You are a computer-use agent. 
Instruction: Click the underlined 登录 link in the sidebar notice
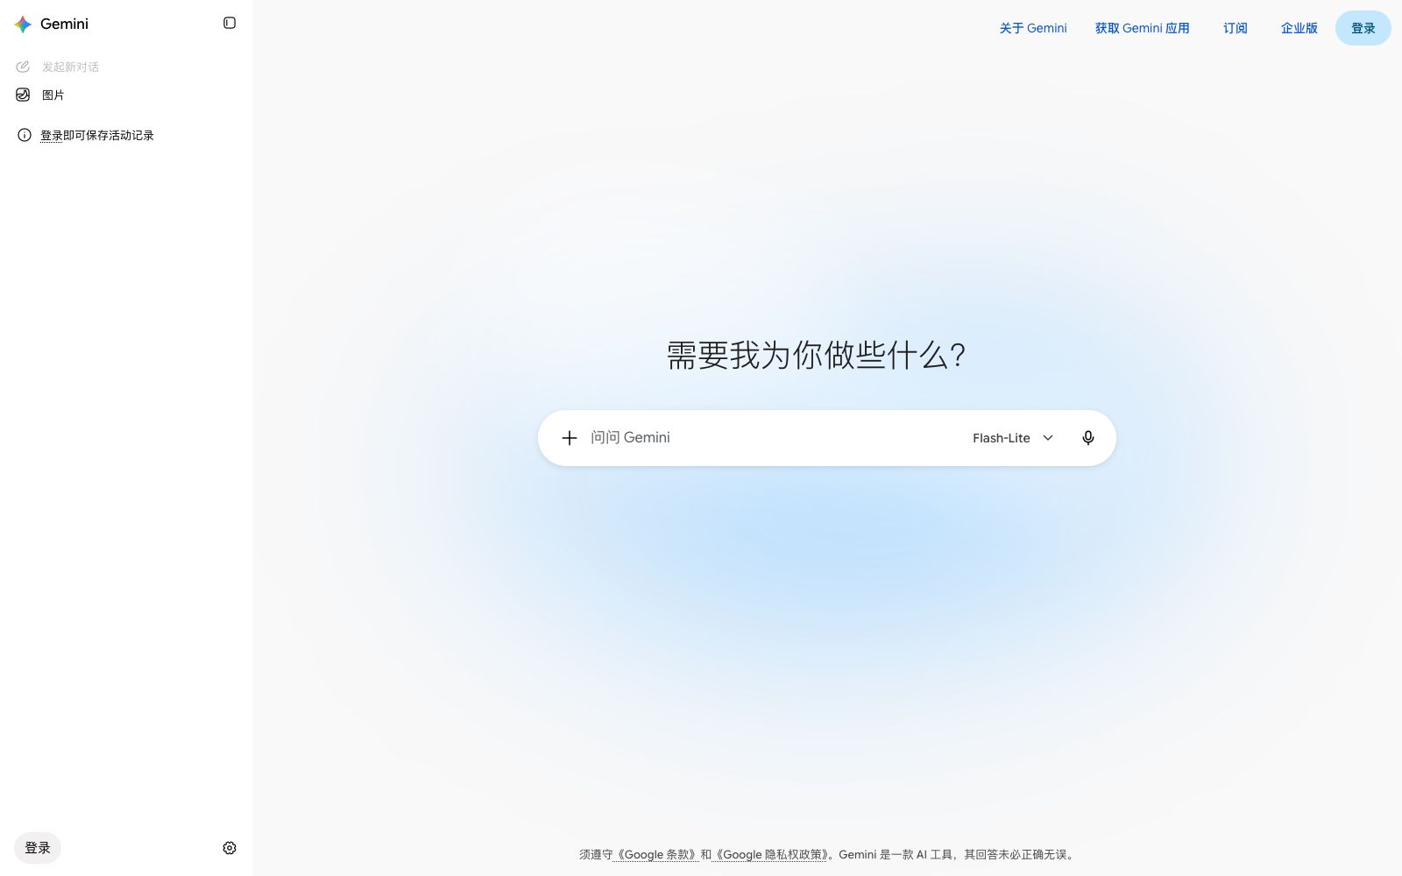click(52, 136)
